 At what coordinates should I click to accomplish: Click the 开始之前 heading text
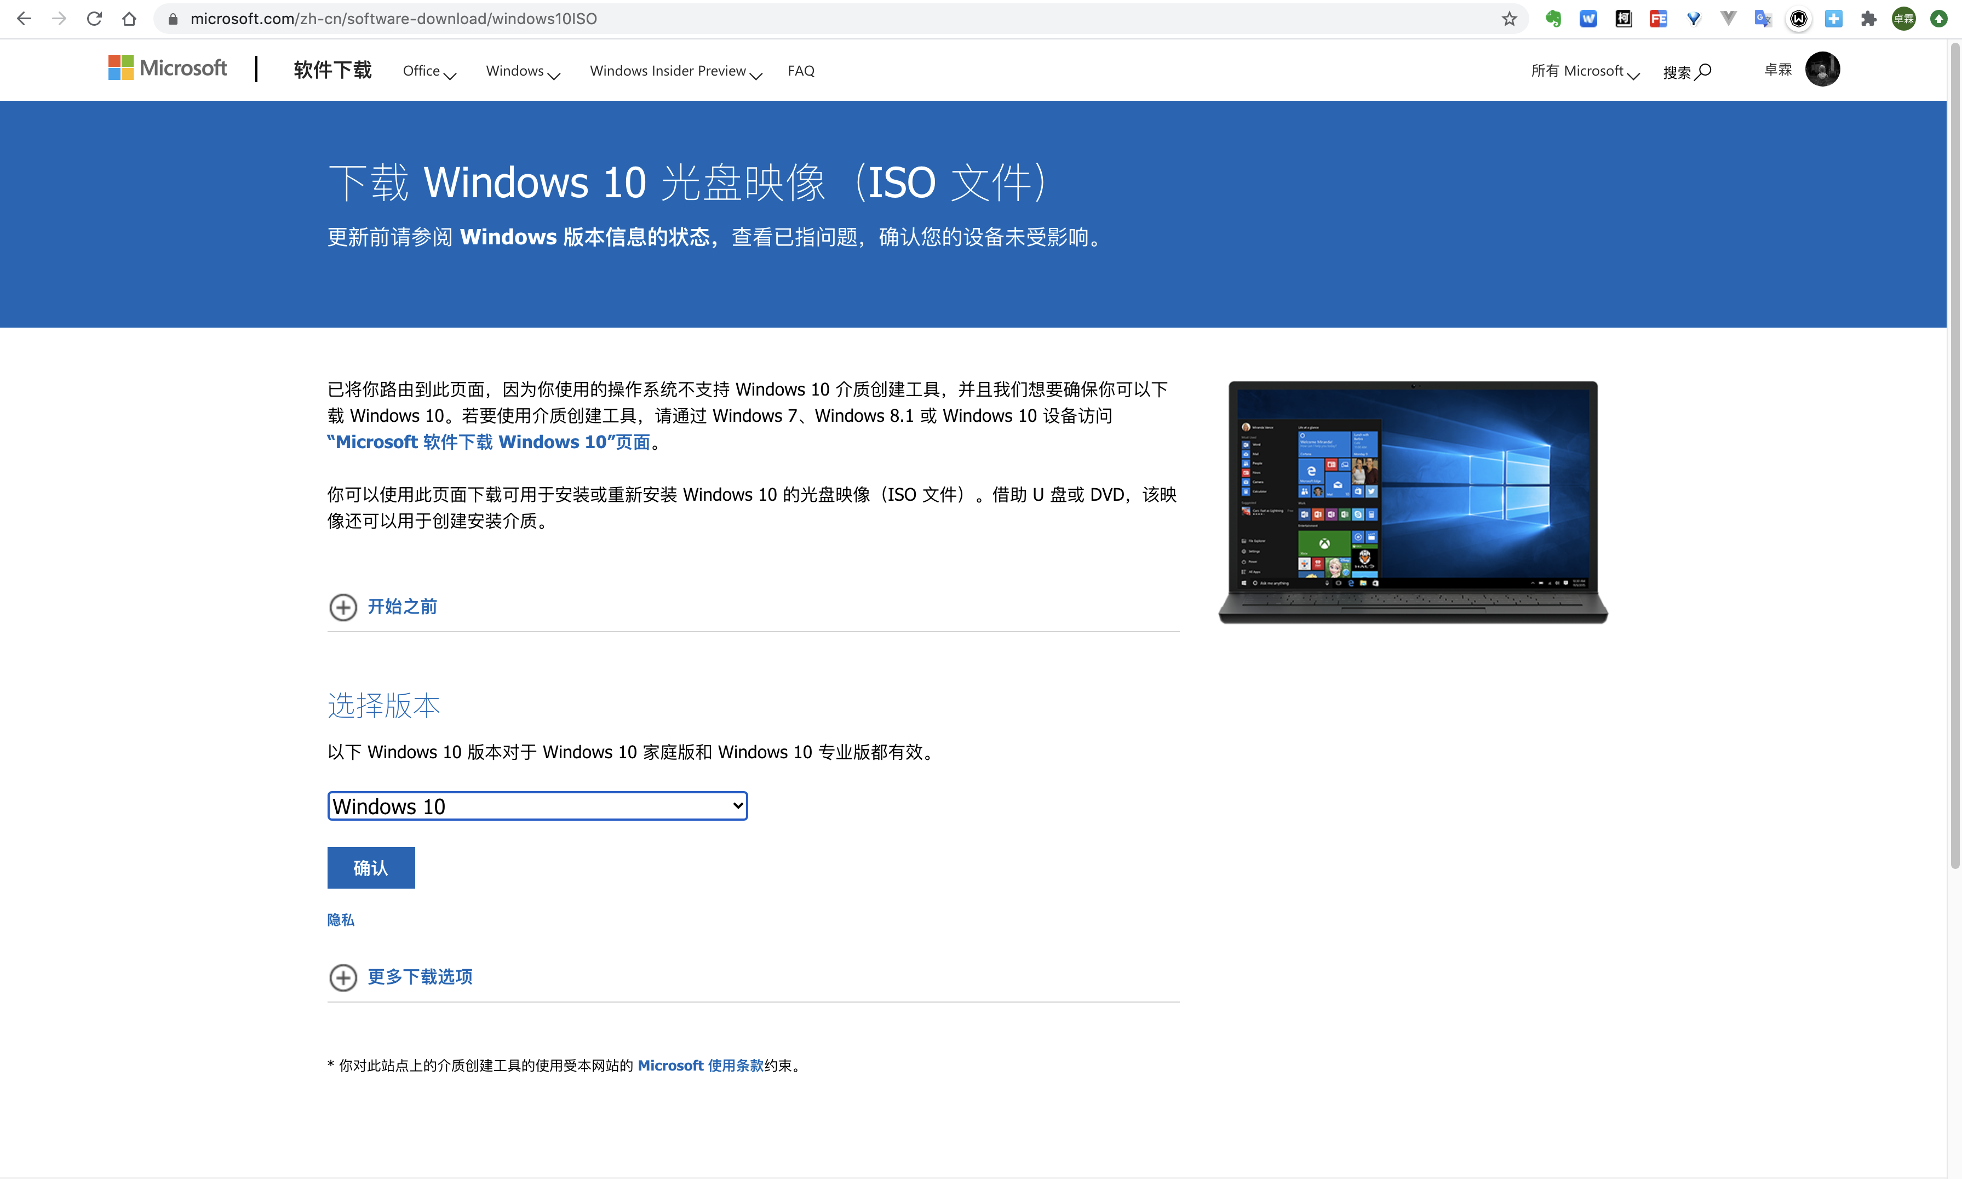tap(402, 606)
